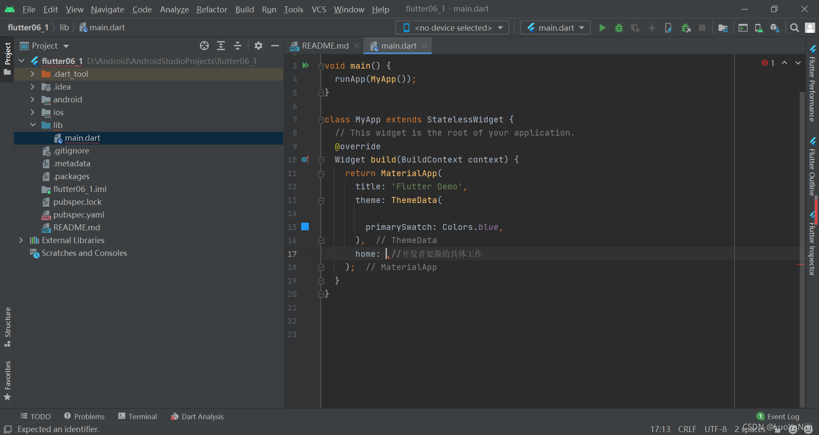The image size is (819, 435).
Task: Close the main.dart editor tab
Action: pos(424,45)
